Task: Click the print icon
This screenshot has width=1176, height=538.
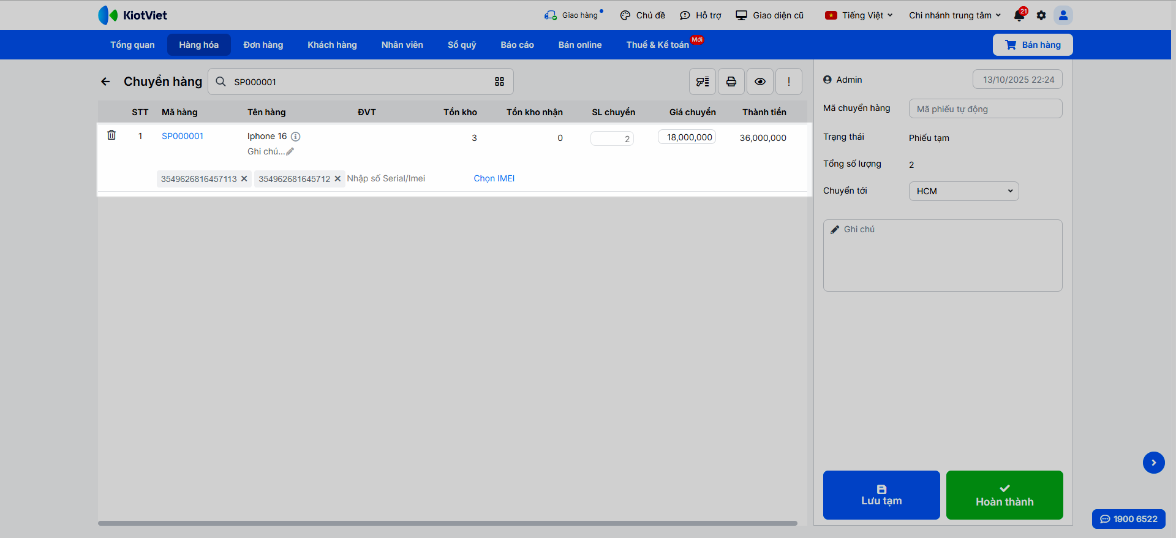Action: 731,81
